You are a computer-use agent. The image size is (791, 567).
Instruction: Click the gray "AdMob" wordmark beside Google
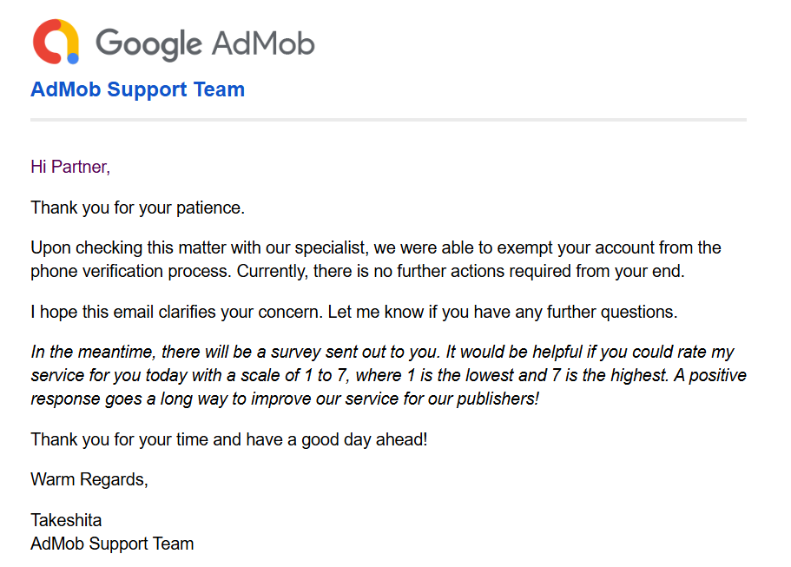263,43
